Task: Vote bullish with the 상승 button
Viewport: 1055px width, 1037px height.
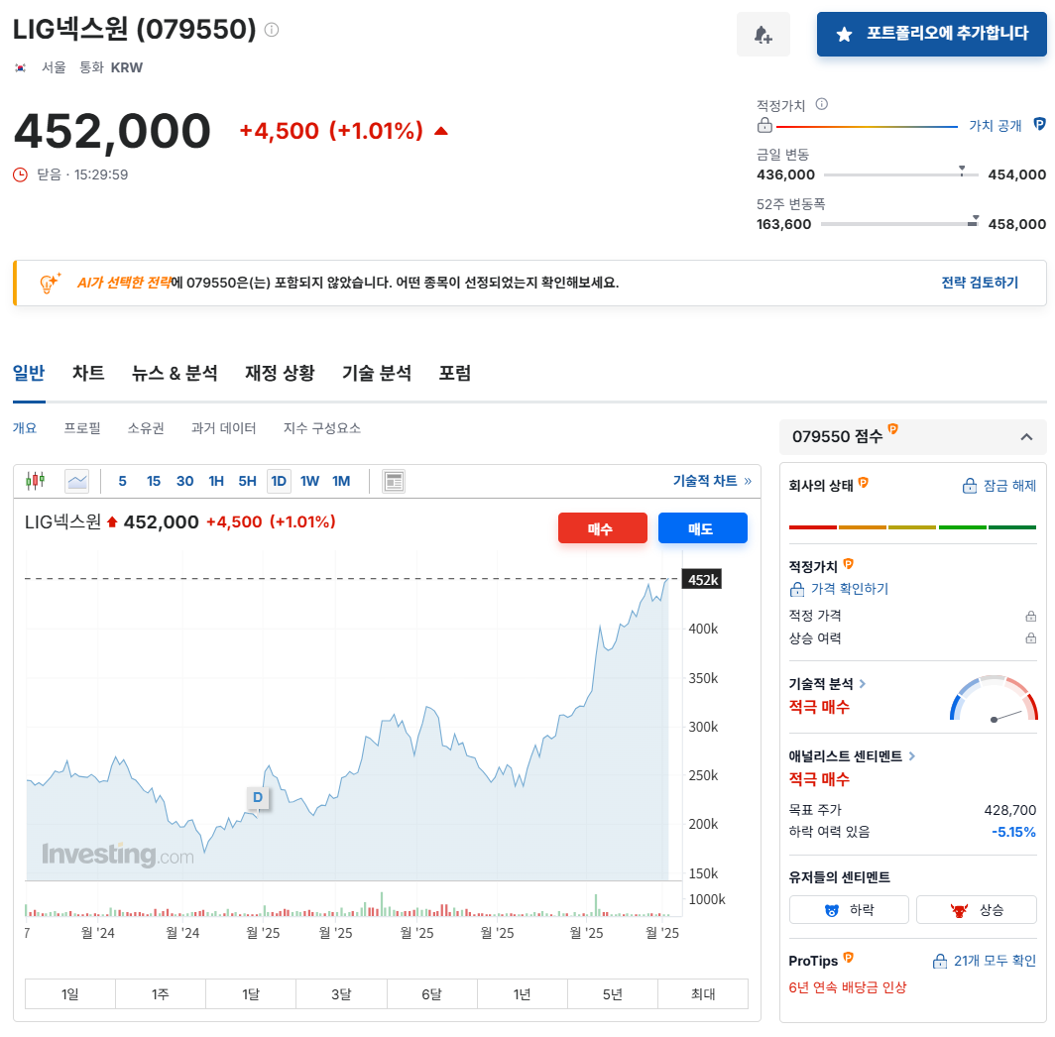Action: (x=977, y=910)
